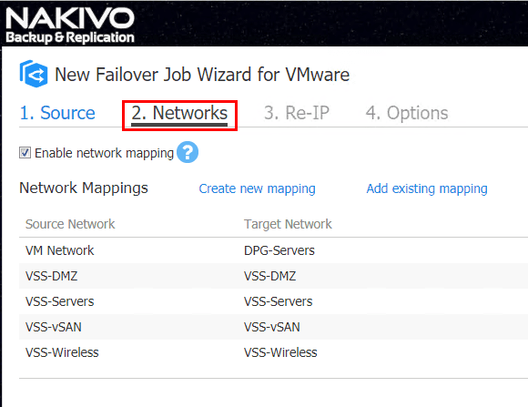The height and width of the screenshot is (407, 528).
Task: Toggle the Enable network mapping checkbox
Action: click(25, 153)
